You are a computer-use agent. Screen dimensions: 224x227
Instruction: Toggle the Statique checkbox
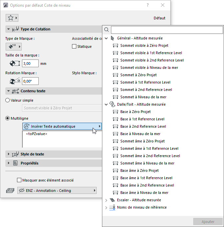tap(74, 46)
